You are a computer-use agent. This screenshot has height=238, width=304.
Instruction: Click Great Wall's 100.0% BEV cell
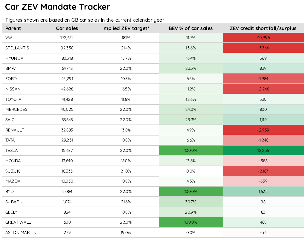tap(191, 222)
